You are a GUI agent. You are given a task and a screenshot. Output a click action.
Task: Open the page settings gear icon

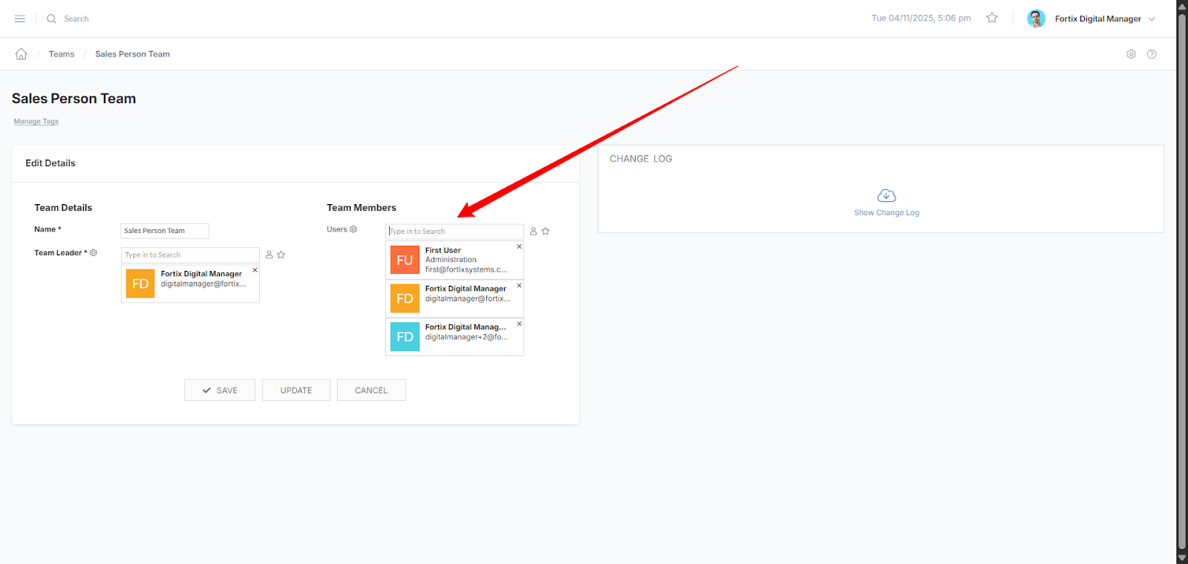[1131, 54]
